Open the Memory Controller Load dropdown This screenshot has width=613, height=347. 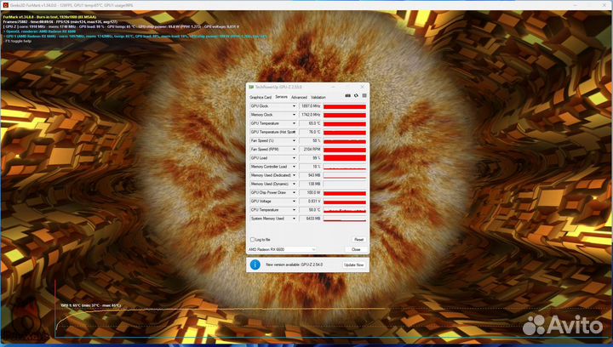click(x=294, y=167)
